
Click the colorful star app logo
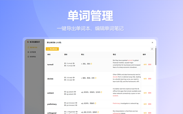tap(28, 42)
